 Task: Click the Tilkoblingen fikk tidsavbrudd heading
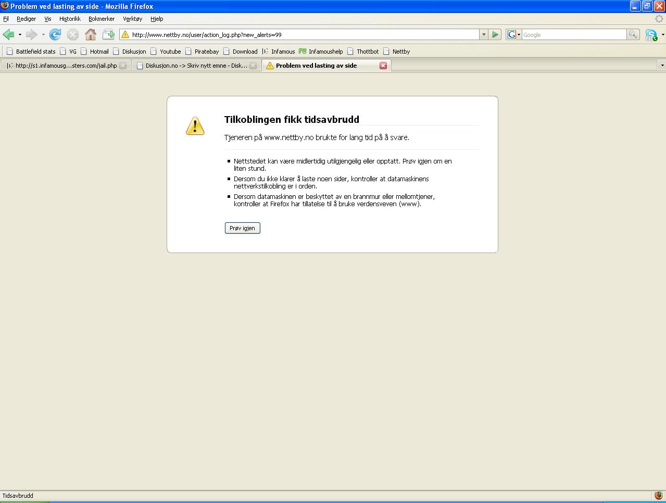pos(292,119)
